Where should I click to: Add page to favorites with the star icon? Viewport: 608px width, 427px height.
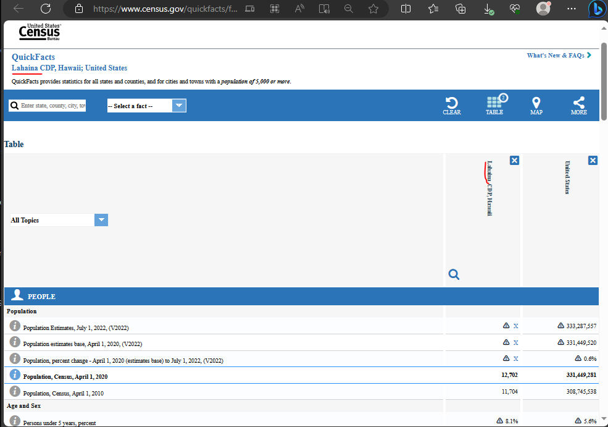pyautogui.click(x=373, y=9)
